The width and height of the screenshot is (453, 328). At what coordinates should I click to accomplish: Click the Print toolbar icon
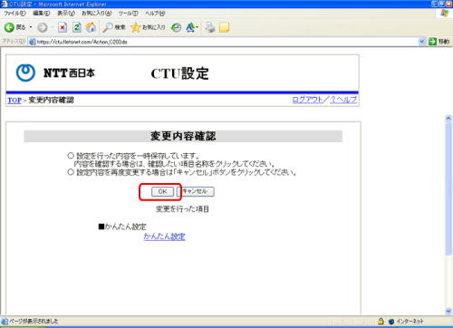pyautogui.click(x=209, y=27)
